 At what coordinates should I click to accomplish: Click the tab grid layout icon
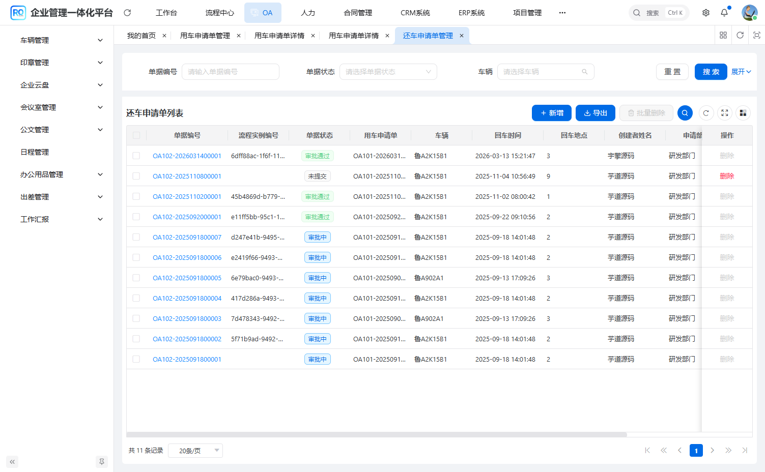(723, 35)
